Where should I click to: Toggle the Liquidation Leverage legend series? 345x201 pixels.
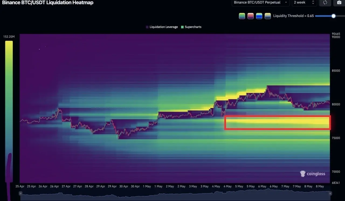pyautogui.click(x=162, y=27)
